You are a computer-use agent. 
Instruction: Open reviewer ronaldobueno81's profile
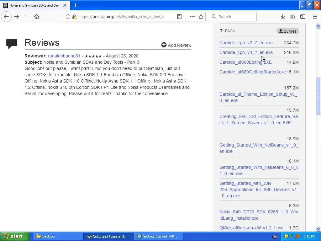point(64,56)
